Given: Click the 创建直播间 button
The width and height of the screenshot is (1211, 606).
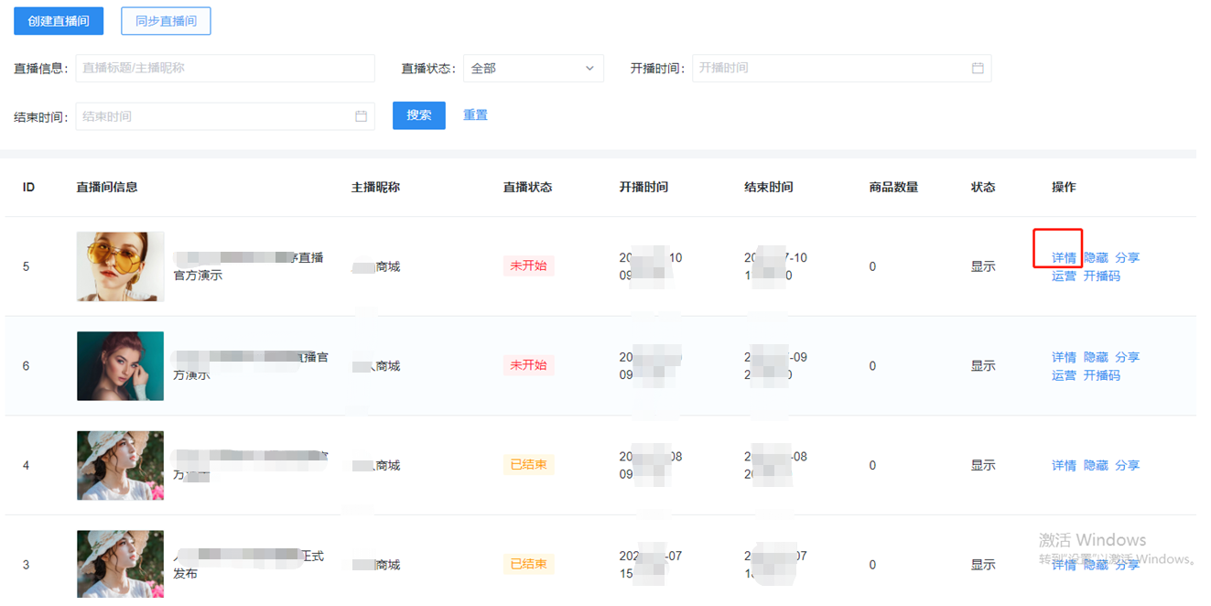Looking at the screenshot, I should (x=59, y=21).
